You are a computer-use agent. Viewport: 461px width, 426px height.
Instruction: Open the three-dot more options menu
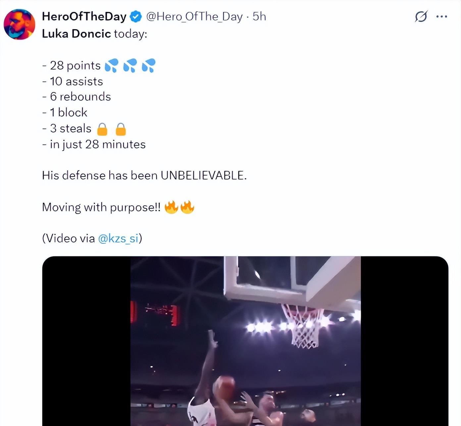coord(442,16)
